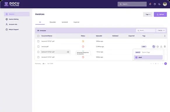Click the Help & Support icon
The image size is (170, 112).
(x=7, y=29)
